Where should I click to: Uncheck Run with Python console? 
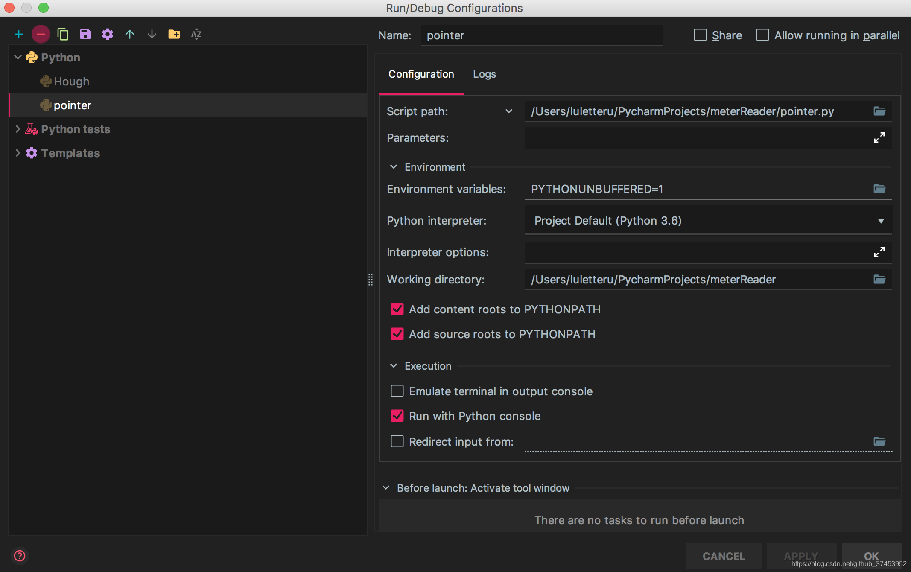tap(397, 416)
